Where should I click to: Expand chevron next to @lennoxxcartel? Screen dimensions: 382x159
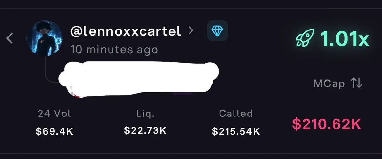[x=191, y=30]
